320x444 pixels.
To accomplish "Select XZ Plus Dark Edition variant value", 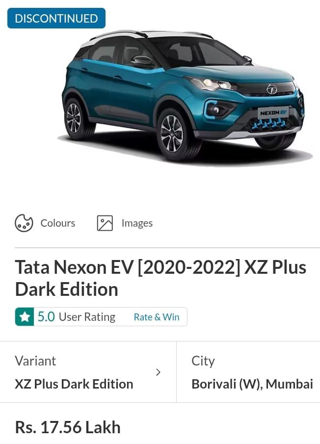I will [x=74, y=384].
